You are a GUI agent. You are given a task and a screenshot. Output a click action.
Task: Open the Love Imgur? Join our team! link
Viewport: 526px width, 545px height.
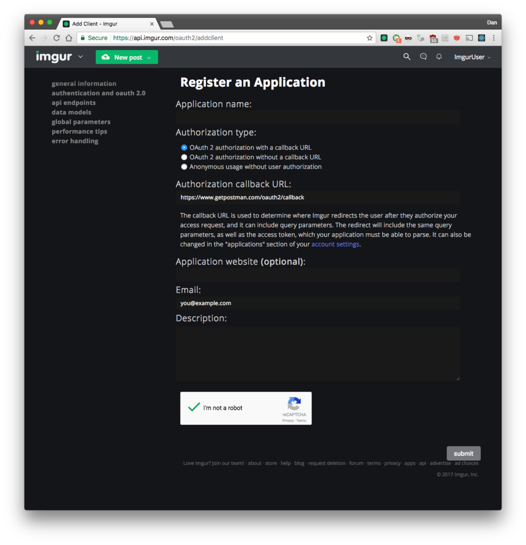213,463
